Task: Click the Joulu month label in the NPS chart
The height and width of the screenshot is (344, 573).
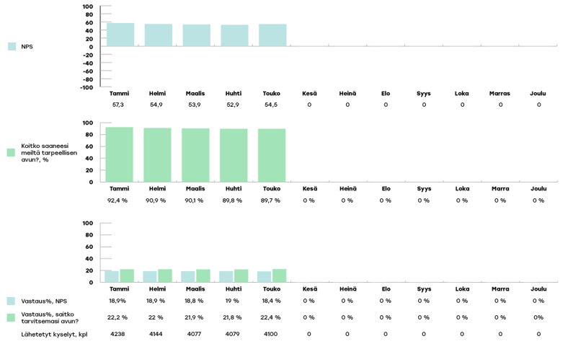Action: [x=538, y=94]
